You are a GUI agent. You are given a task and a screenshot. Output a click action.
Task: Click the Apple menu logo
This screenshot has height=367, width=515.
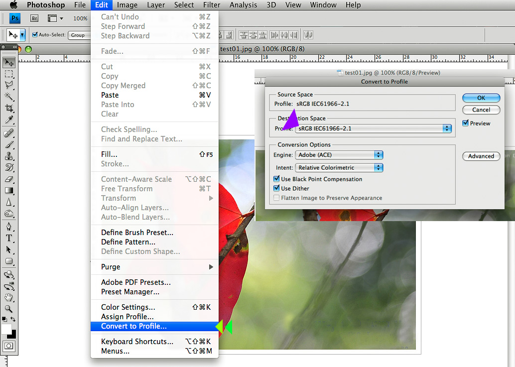pyautogui.click(x=13, y=5)
